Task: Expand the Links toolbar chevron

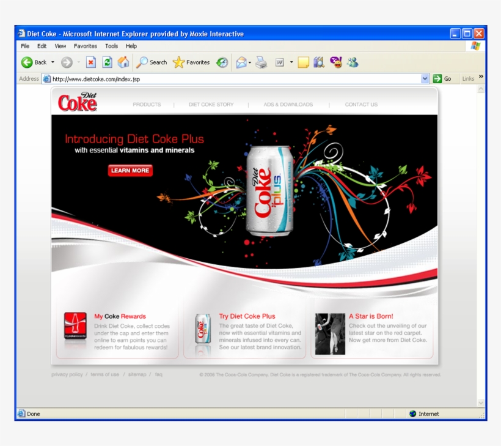Action: 481,77
